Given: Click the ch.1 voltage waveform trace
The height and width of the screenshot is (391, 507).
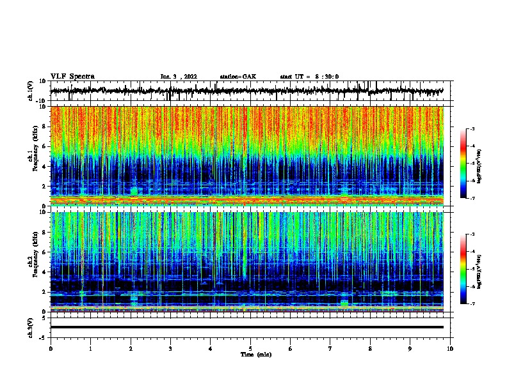Looking at the screenshot, I should point(246,91).
